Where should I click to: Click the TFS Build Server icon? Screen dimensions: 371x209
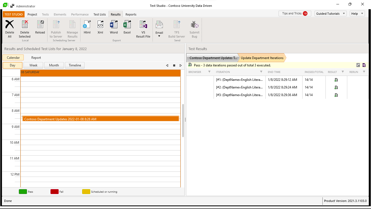177,24
